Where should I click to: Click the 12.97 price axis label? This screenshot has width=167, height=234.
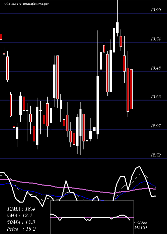click(156, 126)
